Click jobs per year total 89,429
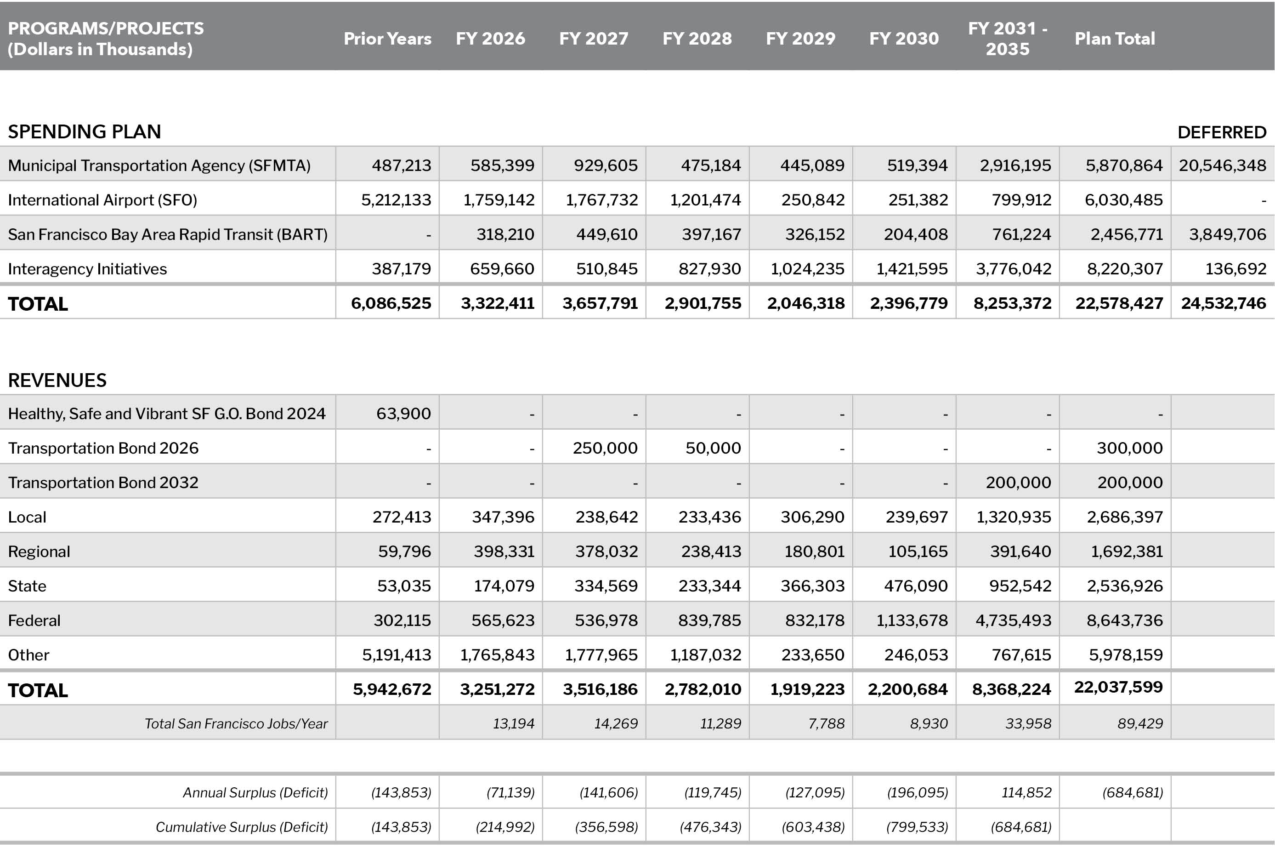Screen dimensions: 1275x853 (x=1140, y=723)
